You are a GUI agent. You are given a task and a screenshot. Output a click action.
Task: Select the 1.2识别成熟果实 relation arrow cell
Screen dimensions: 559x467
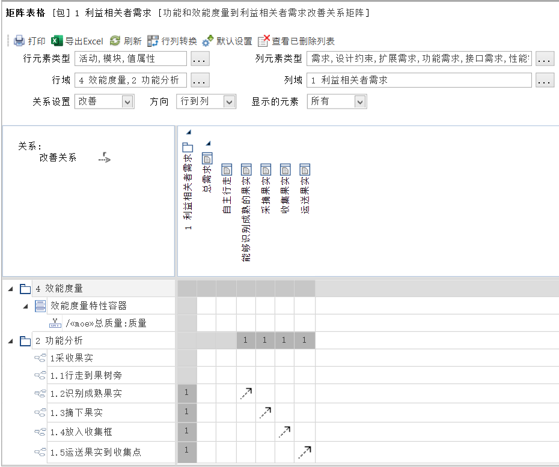click(x=246, y=393)
